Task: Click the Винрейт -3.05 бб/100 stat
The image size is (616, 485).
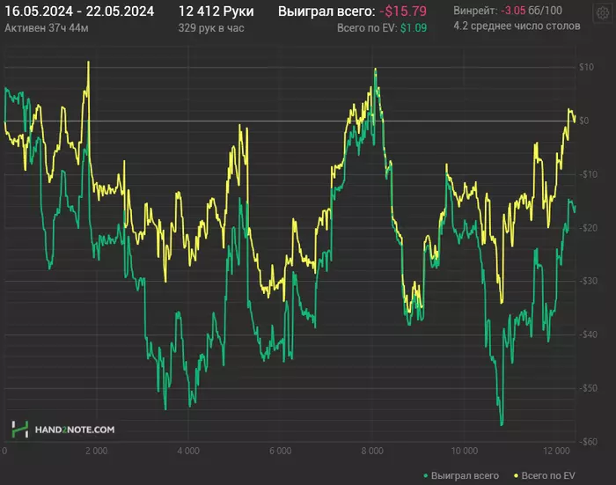Action: (x=508, y=11)
